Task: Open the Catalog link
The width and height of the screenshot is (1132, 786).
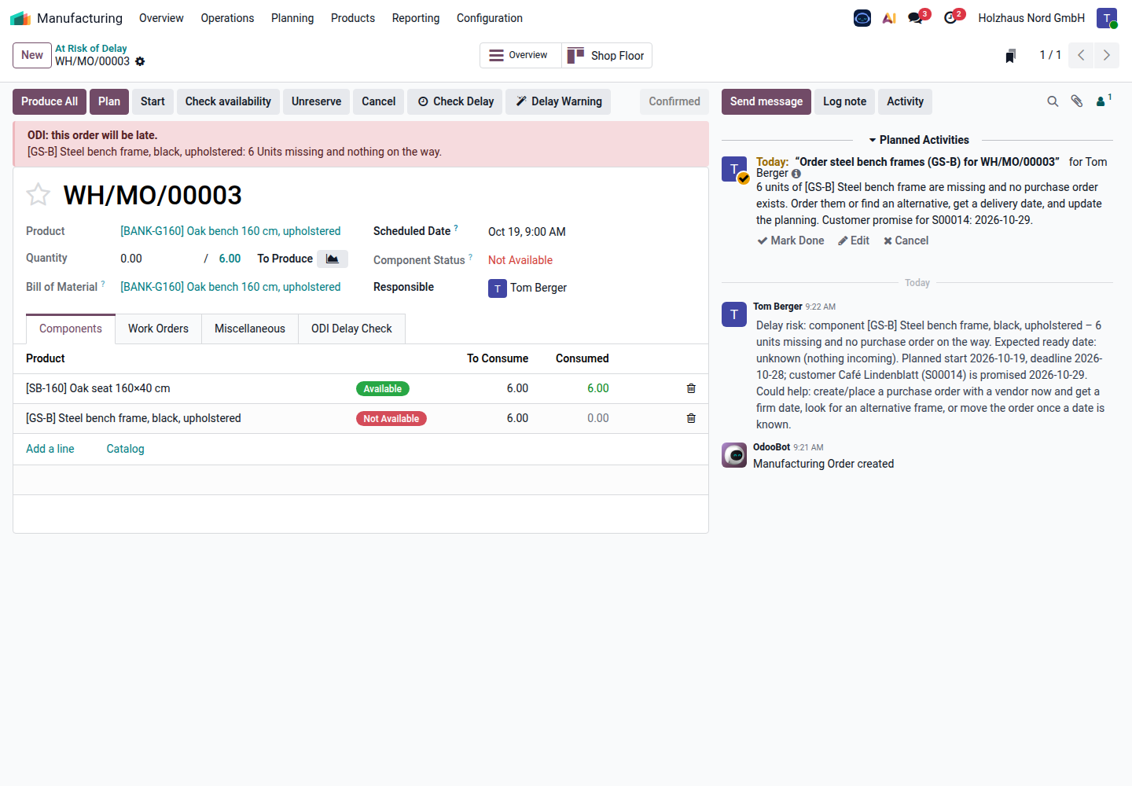Action: [x=126, y=449]
